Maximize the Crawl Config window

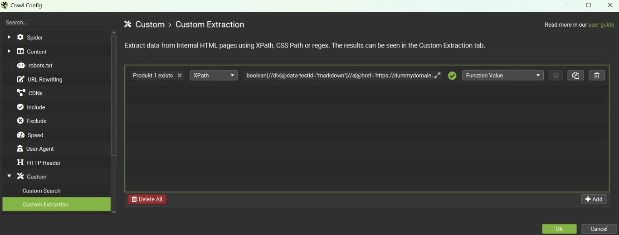click(x=588, y=5)
